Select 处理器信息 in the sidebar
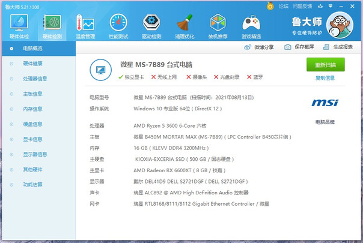Screen dimensions: 363x243 35,78
